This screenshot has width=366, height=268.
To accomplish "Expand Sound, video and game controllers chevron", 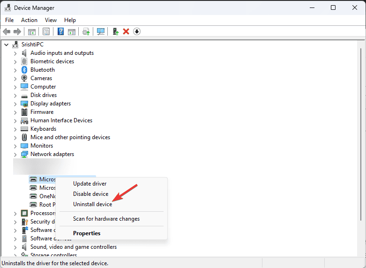I will [x=15, y=247].
